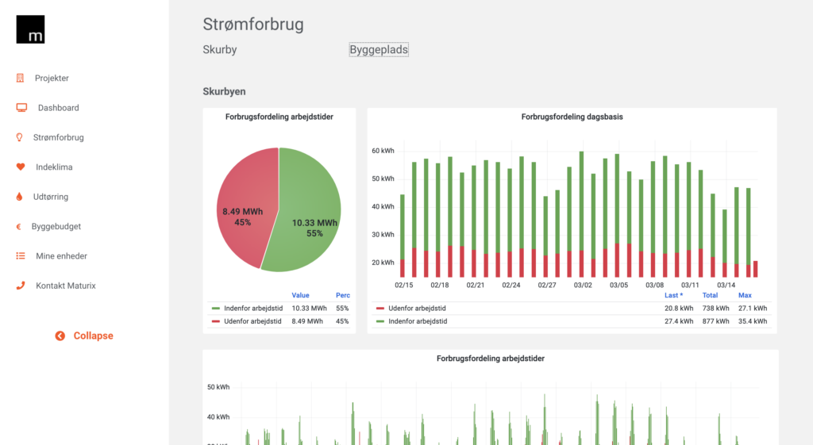Toggle Indenfor arbejdstid in daily chart legend
Screen dimensions: 813x445
tap(418, 321)
